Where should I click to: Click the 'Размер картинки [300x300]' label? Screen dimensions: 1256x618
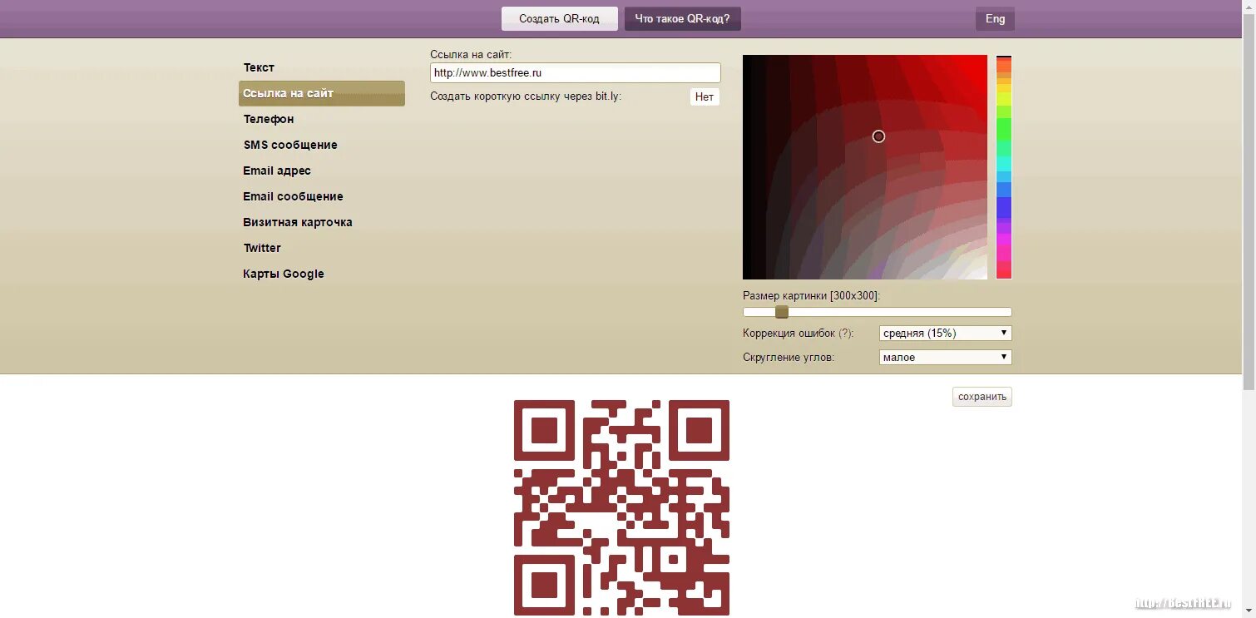[x=811, y=295]
